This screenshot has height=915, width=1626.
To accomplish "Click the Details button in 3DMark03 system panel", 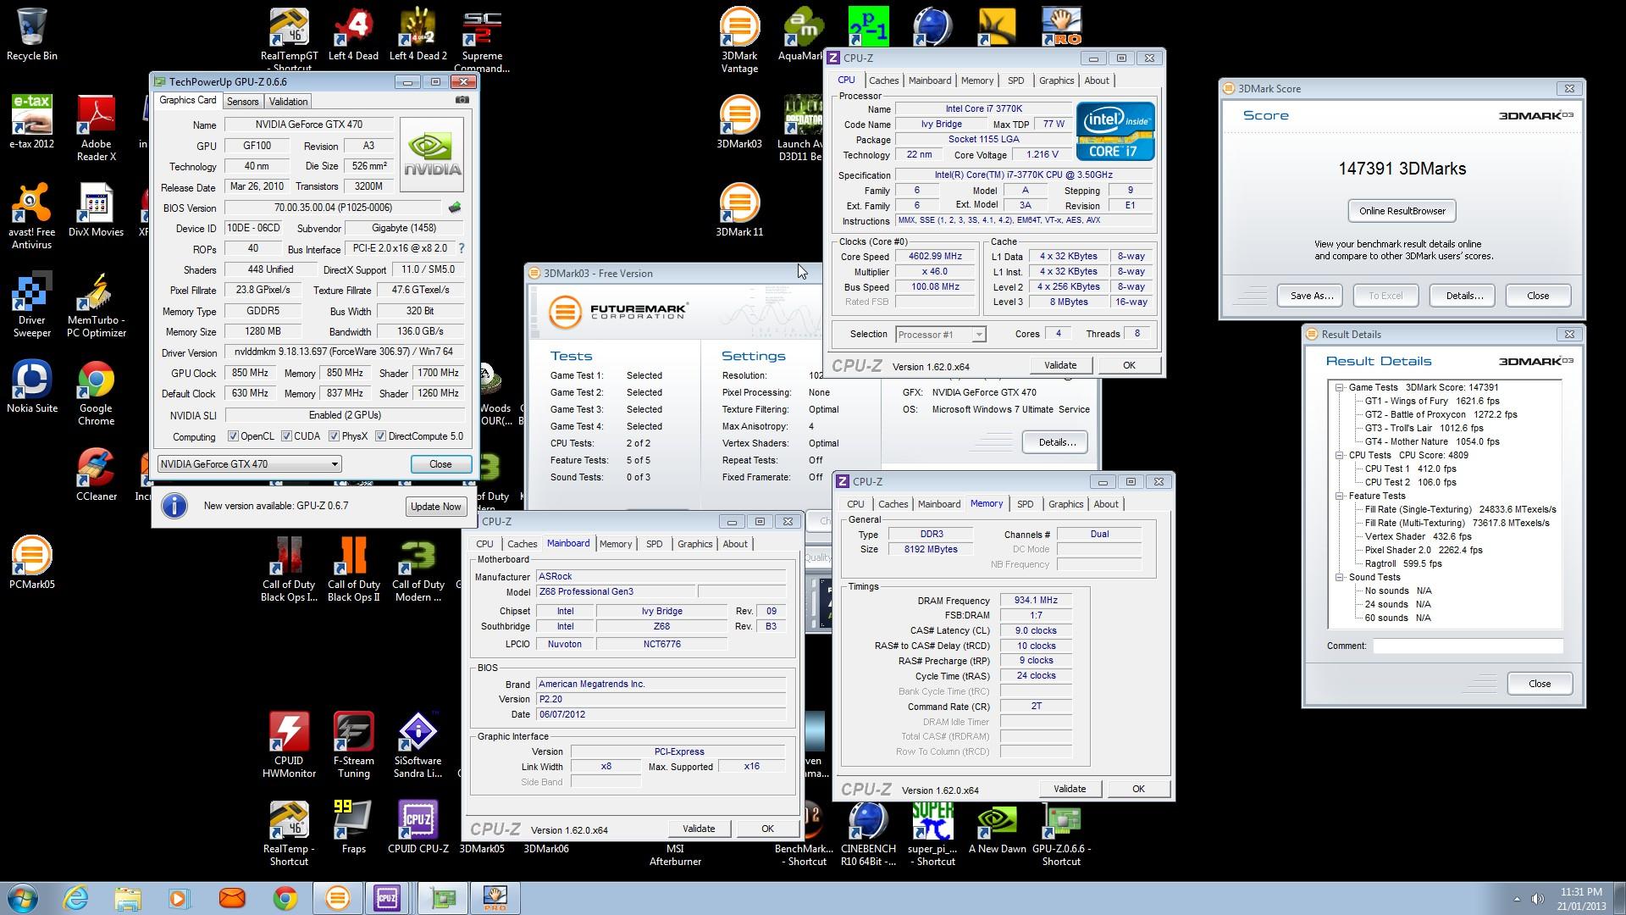I will (1055, 442).
